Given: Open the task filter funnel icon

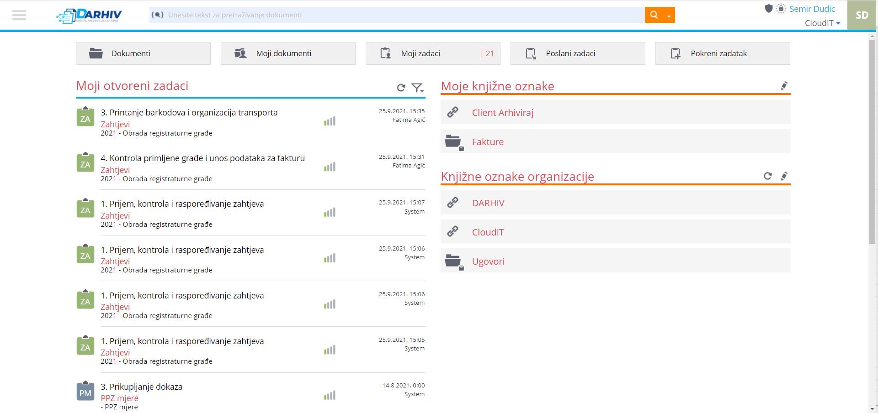Looking at the screenshot, I should click(x=417, y=88).
